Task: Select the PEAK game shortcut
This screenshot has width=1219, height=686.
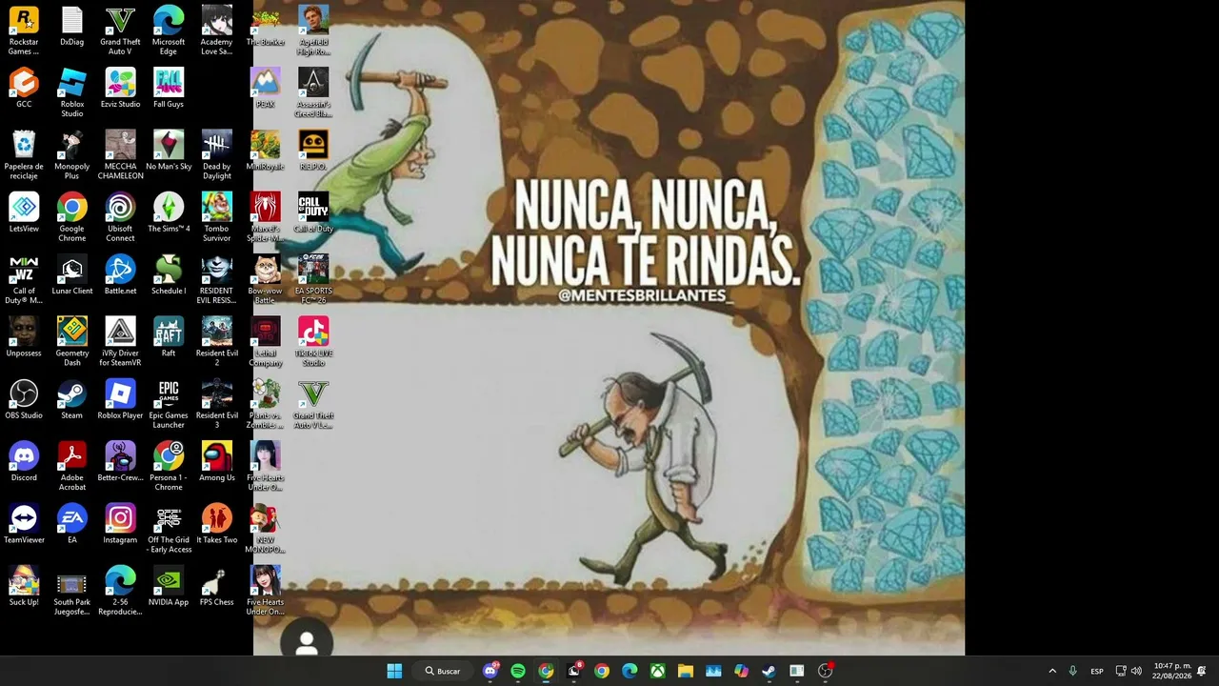Action: (266, 88)
